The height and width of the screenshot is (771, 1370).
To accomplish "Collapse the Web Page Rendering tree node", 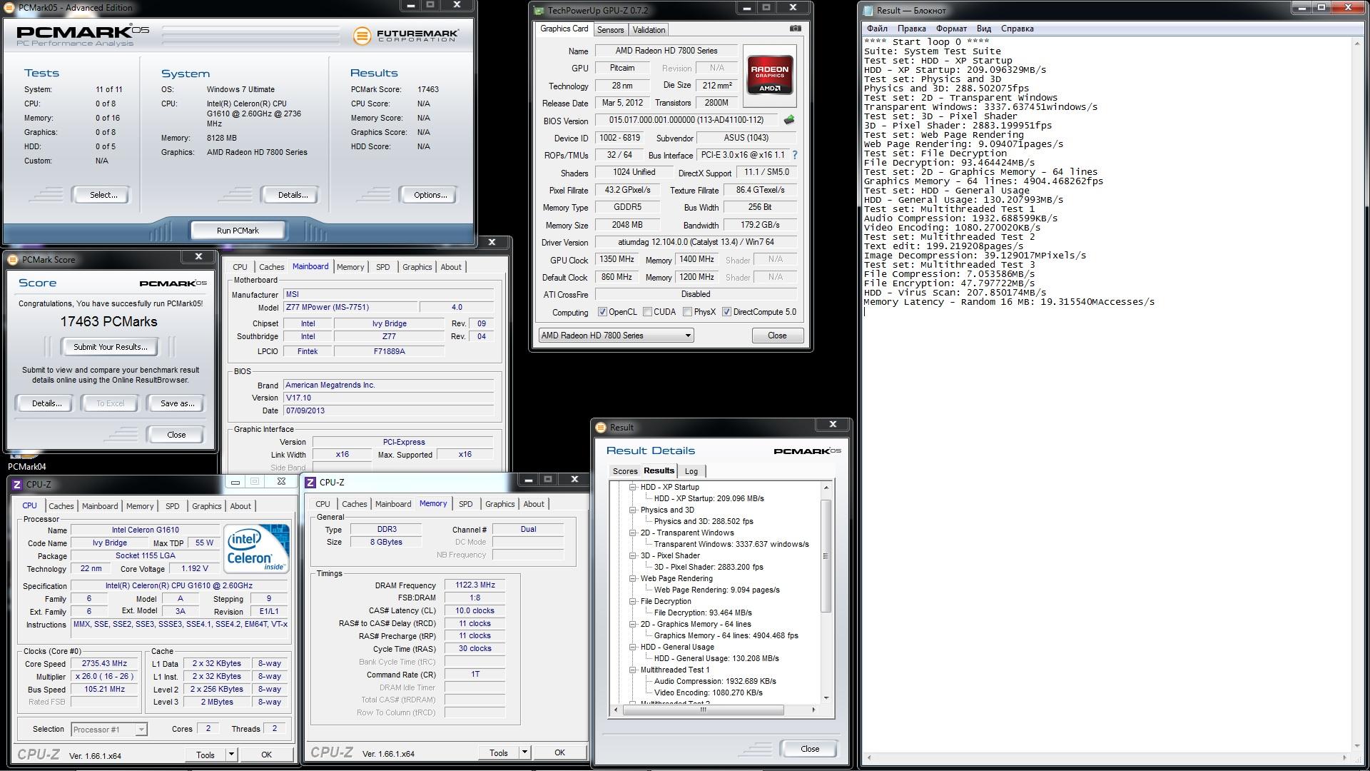I will coord(632,578).
